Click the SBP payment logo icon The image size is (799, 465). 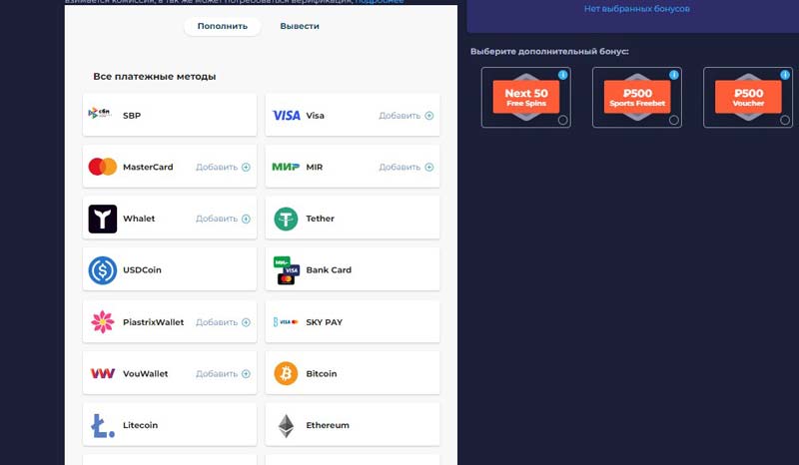pyautogui.click(x=102, y=115)
